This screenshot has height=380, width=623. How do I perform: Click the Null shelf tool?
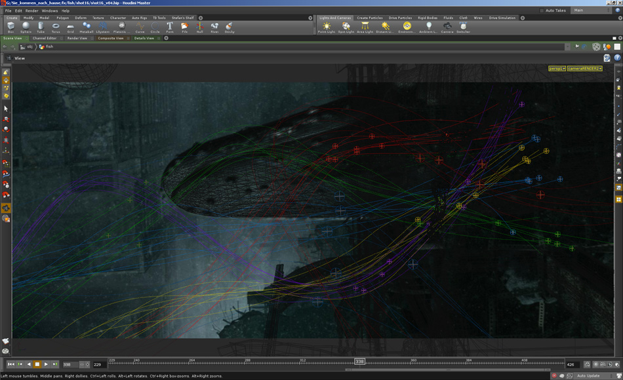(x=199, y=27)
